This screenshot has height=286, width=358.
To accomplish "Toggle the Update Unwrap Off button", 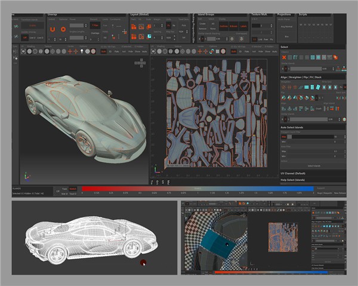I will tap(25, 38).
